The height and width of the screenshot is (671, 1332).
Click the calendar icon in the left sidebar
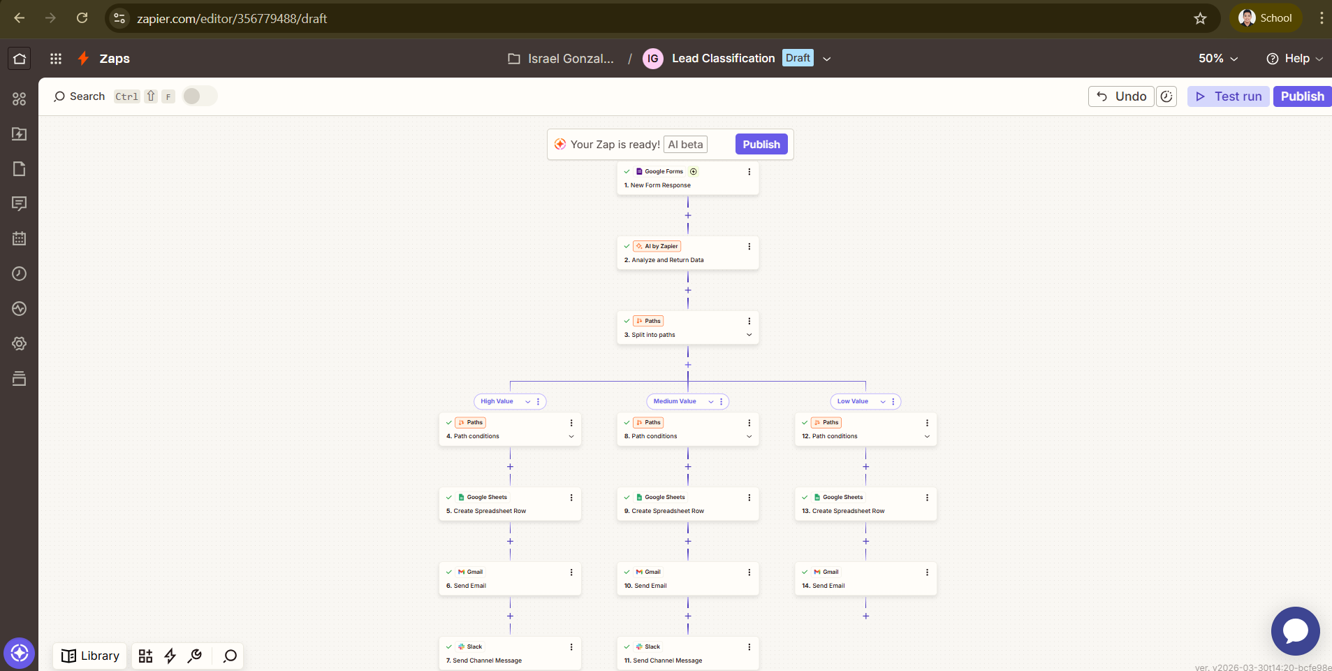(x=20, y=238)
